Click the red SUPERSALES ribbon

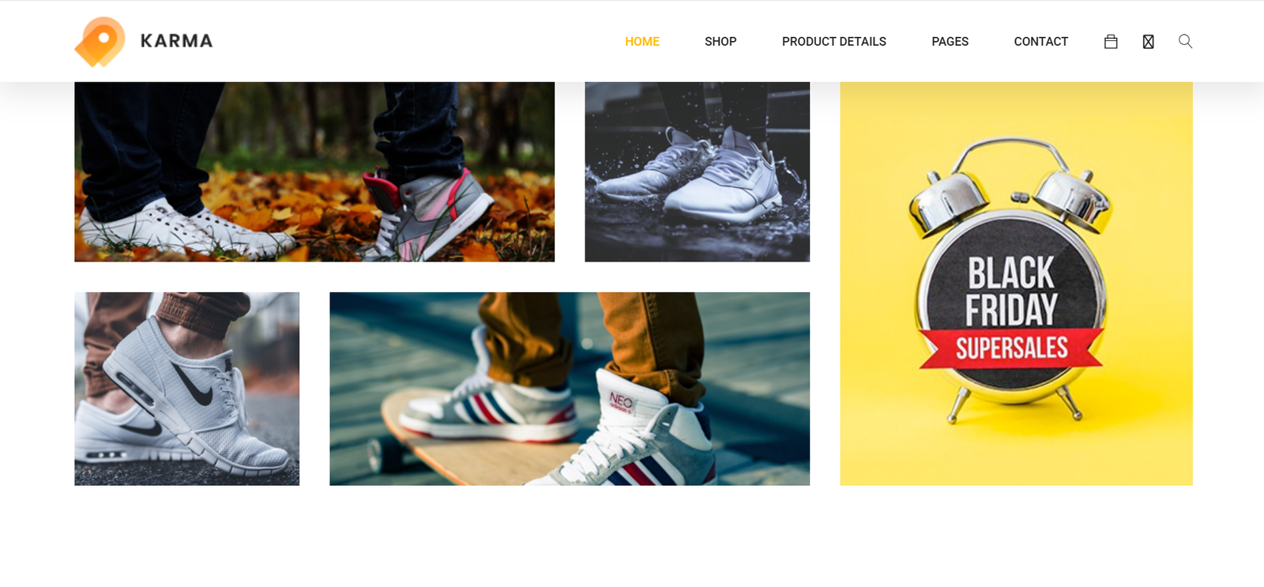1011,348
